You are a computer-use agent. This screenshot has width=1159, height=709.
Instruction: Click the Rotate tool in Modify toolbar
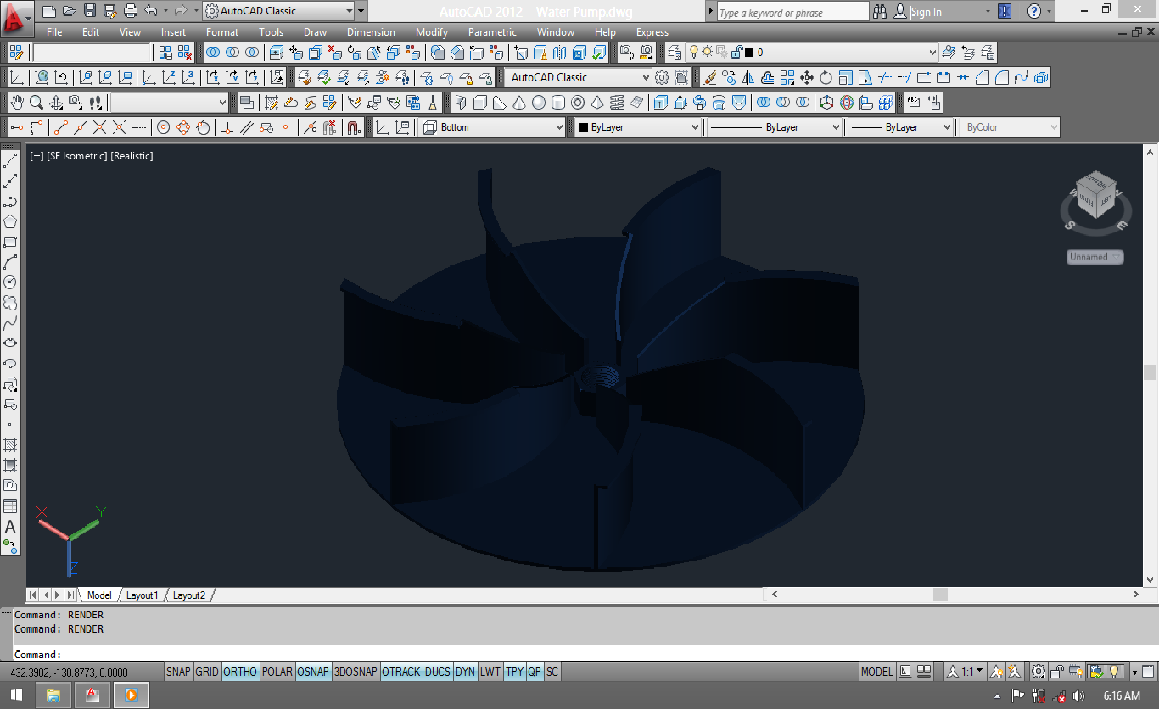[826, 77]
